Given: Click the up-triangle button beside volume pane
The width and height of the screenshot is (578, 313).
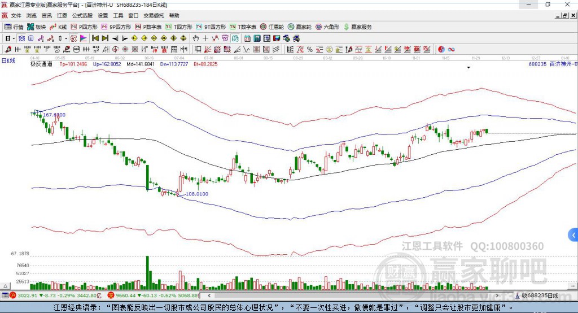Looking at the screenshot, I should click(x=5, y=286).
